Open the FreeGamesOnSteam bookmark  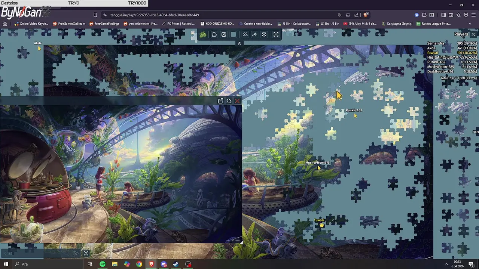pyautogui.click(x=69, y=24)
